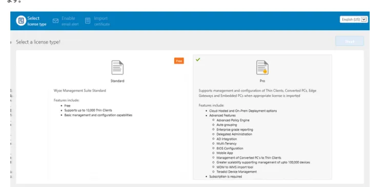Click the 'Free' bullet under Standard features
This screenshot has width=370, height=187.
[x=67, y=106]
